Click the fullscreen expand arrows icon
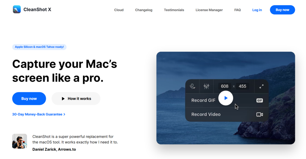Screen dimensions: 306x159 261,86
